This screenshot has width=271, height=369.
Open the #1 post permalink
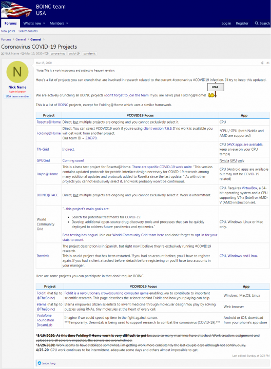pyautogui.click(x=268, y=63)
